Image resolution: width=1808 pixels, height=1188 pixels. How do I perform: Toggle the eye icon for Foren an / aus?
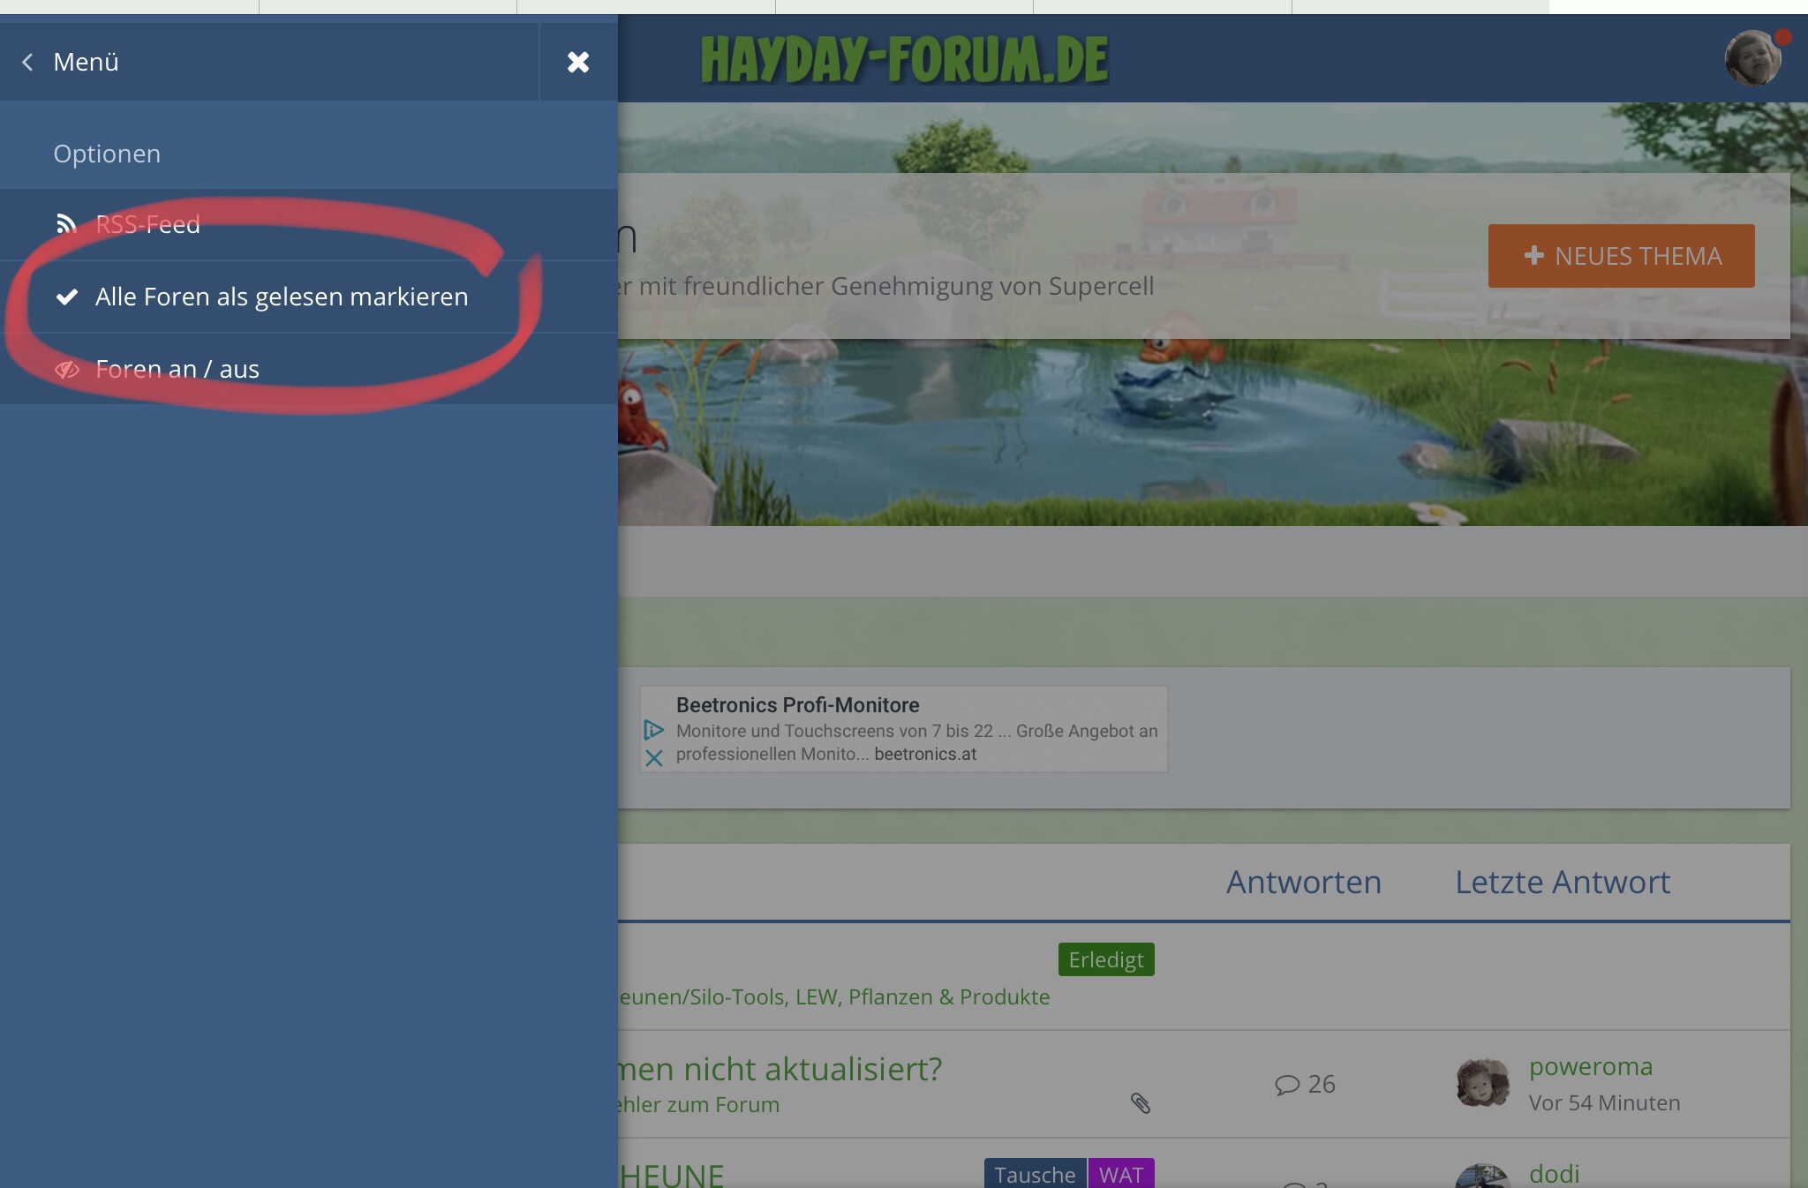click(67, 369)
